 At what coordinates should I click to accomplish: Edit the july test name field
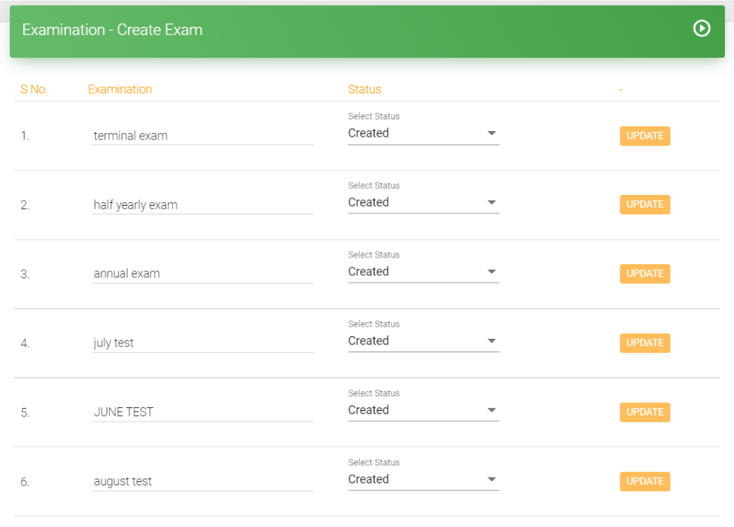[202, 342]
